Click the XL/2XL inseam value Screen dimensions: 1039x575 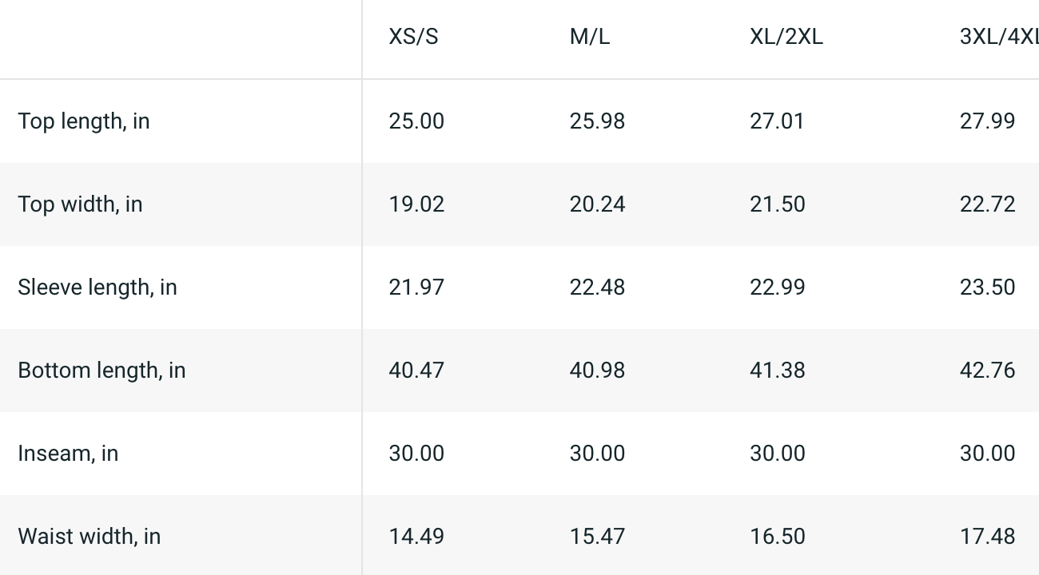pos(777,454)
